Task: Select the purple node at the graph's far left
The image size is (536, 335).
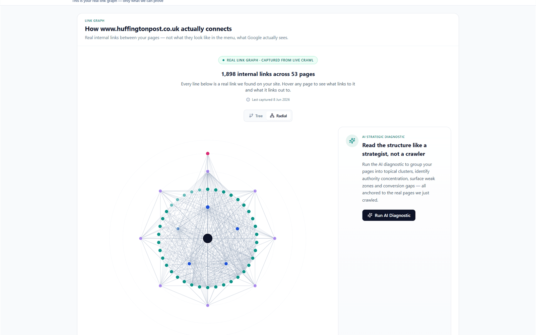Action: (x=141, y=239)
